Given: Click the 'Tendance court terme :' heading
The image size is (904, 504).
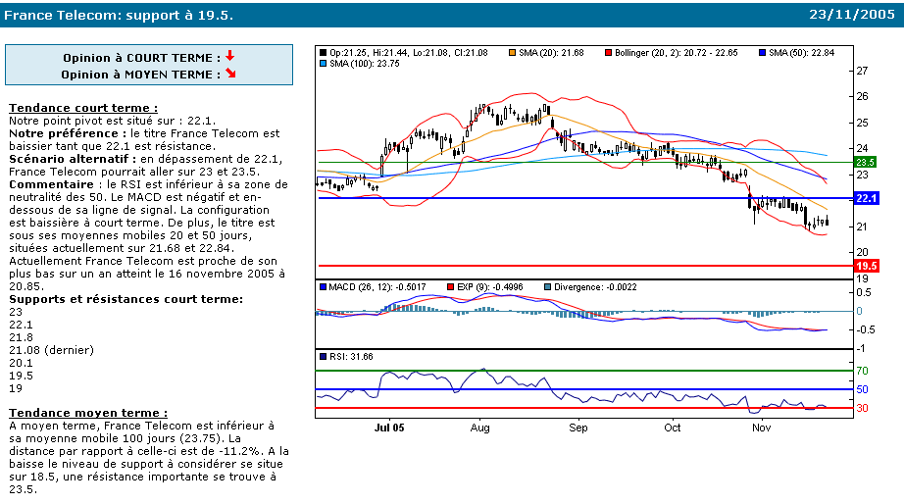Looking at the screenshot, I should click(x=83, y=108).
